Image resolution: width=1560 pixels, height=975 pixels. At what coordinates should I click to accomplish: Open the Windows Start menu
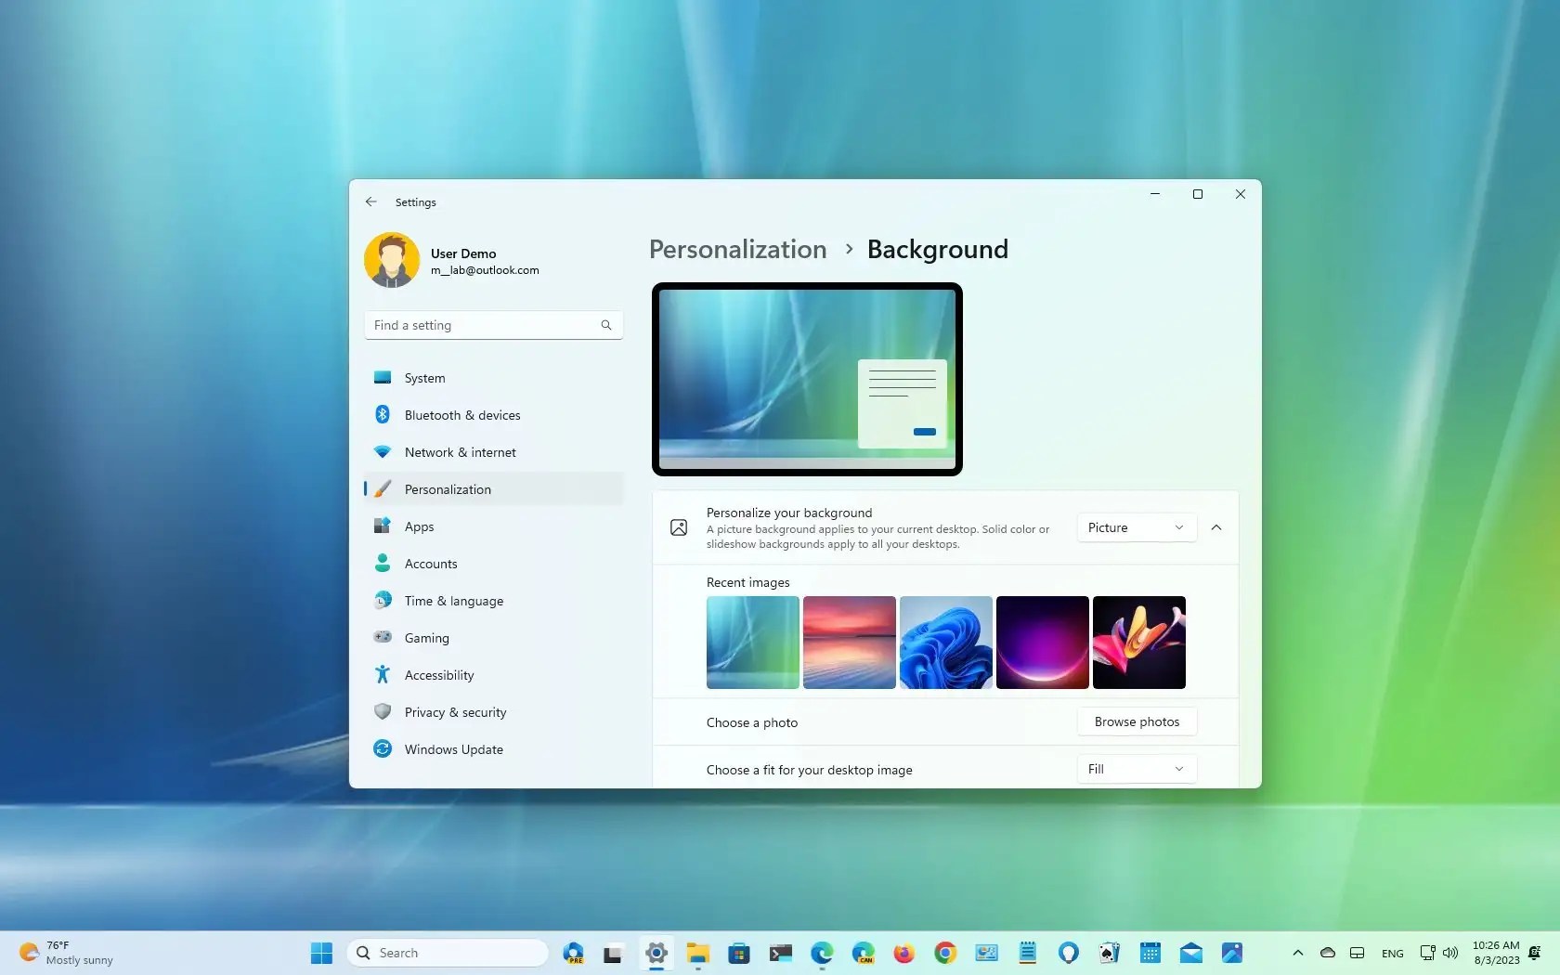[321, 953]
